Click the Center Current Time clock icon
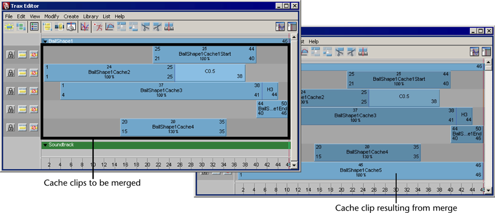495x213 pixels. pyautogui.click(x=71, y=27)
